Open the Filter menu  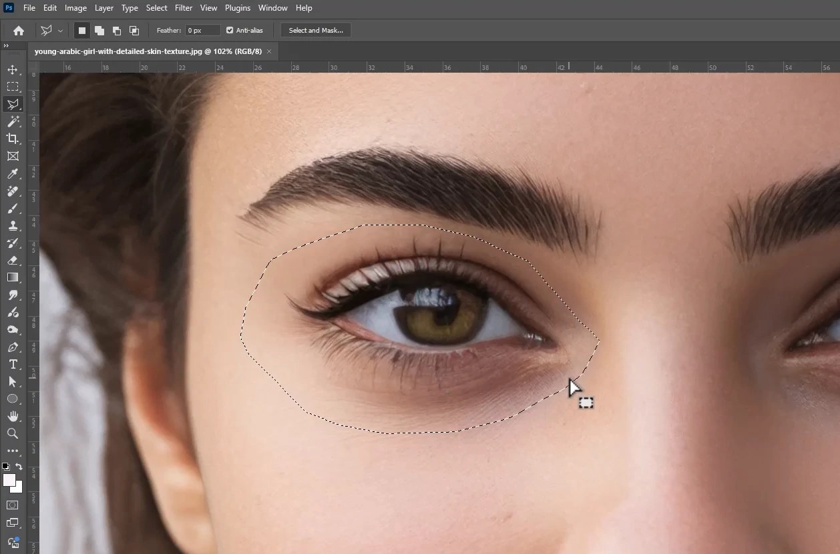click(183, 7)
